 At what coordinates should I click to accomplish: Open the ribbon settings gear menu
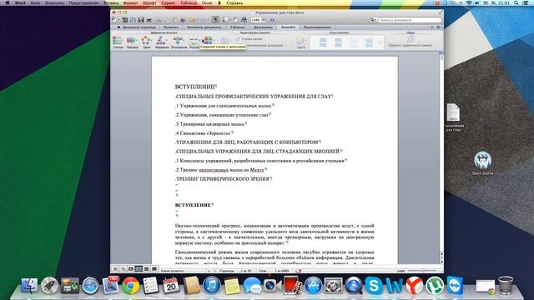pyautogui.click(x=439, y=27)
